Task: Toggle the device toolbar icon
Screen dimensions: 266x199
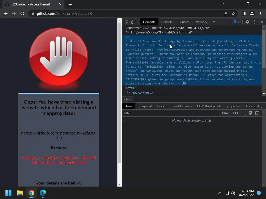Action: click(133, 22)
